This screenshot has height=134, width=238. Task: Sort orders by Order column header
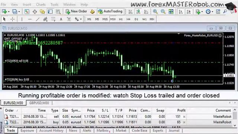(x=9, y=111)
